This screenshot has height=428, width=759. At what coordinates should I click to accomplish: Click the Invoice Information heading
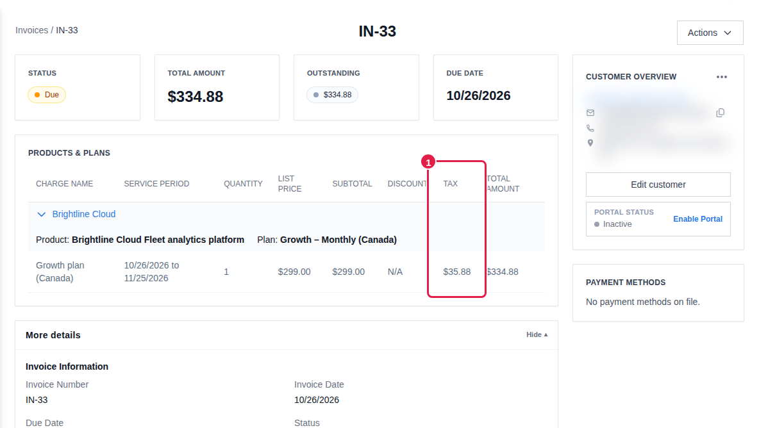point(67,366)
